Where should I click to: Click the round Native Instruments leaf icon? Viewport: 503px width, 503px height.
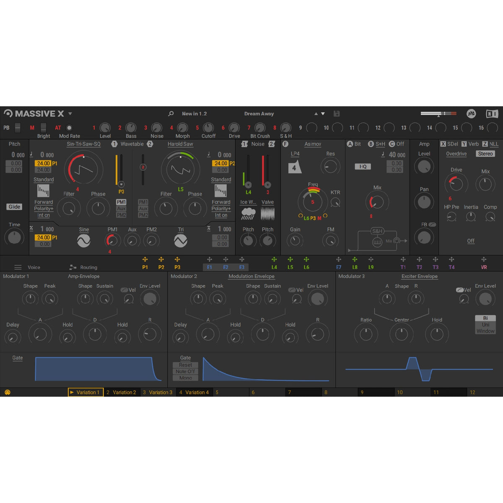(x=471, y=114)
